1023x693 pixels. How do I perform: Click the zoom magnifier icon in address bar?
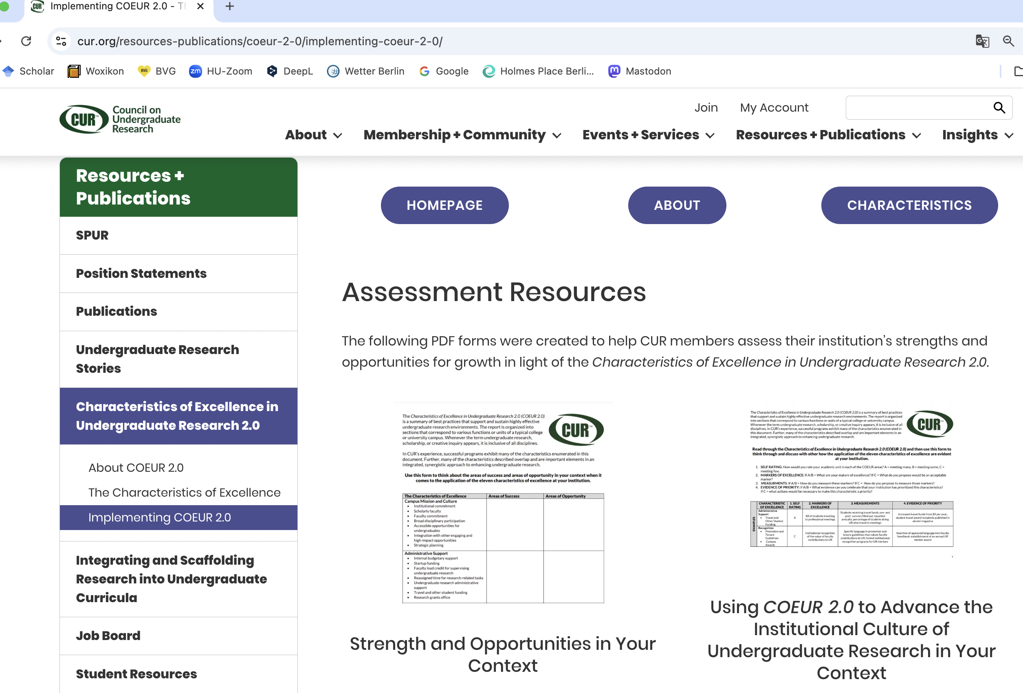(1008, 41)
